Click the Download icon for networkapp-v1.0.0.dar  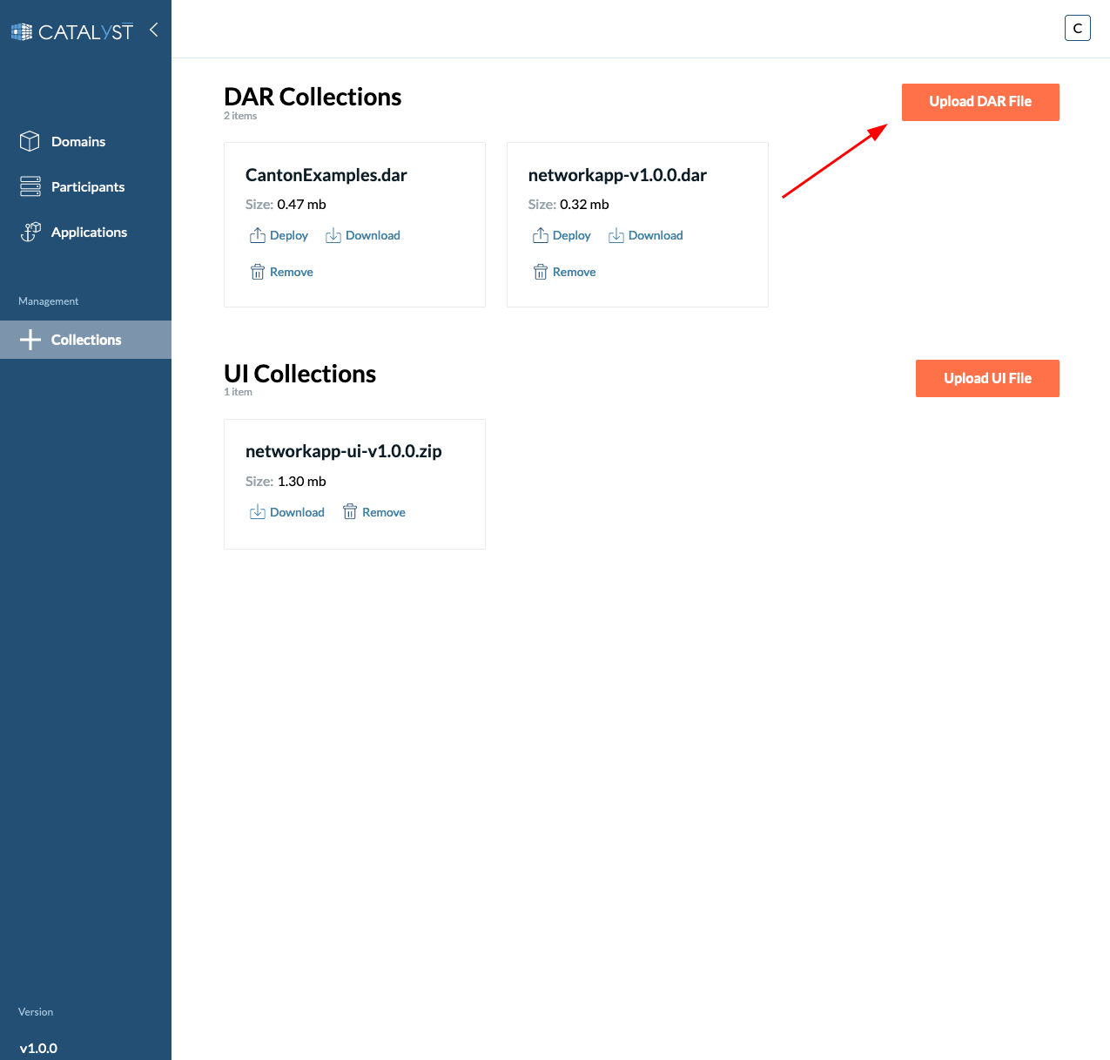[x=616, y=234]
